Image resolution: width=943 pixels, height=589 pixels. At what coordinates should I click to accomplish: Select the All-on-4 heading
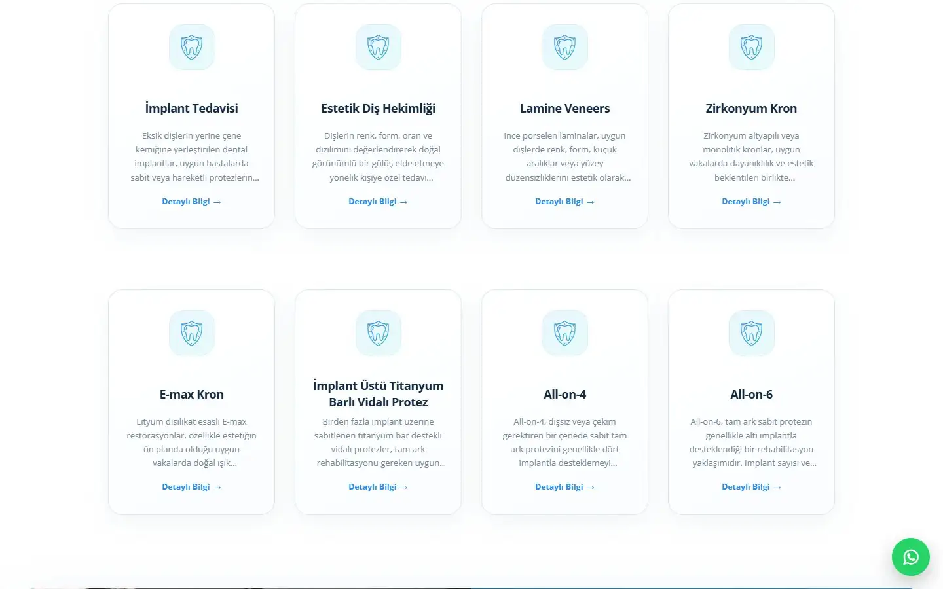pyautogui.click(x=565, y=395)
